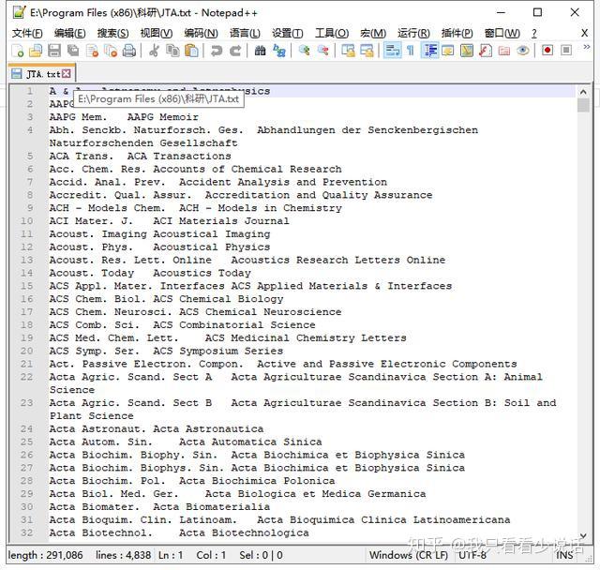Click the vertical scrollbar up arrow

coord(583,92)
